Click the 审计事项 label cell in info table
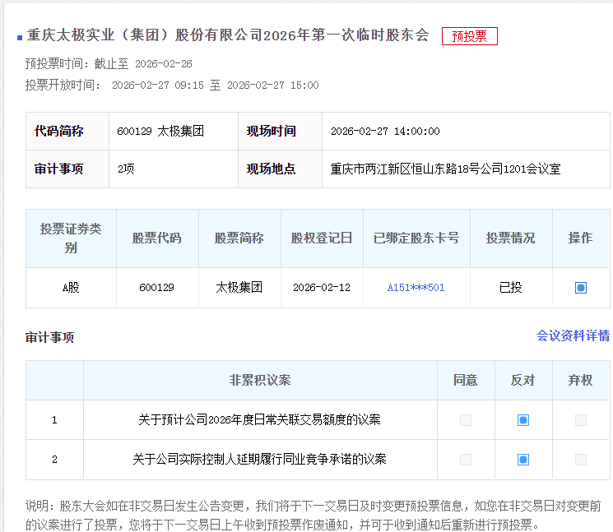 [67, 169]
